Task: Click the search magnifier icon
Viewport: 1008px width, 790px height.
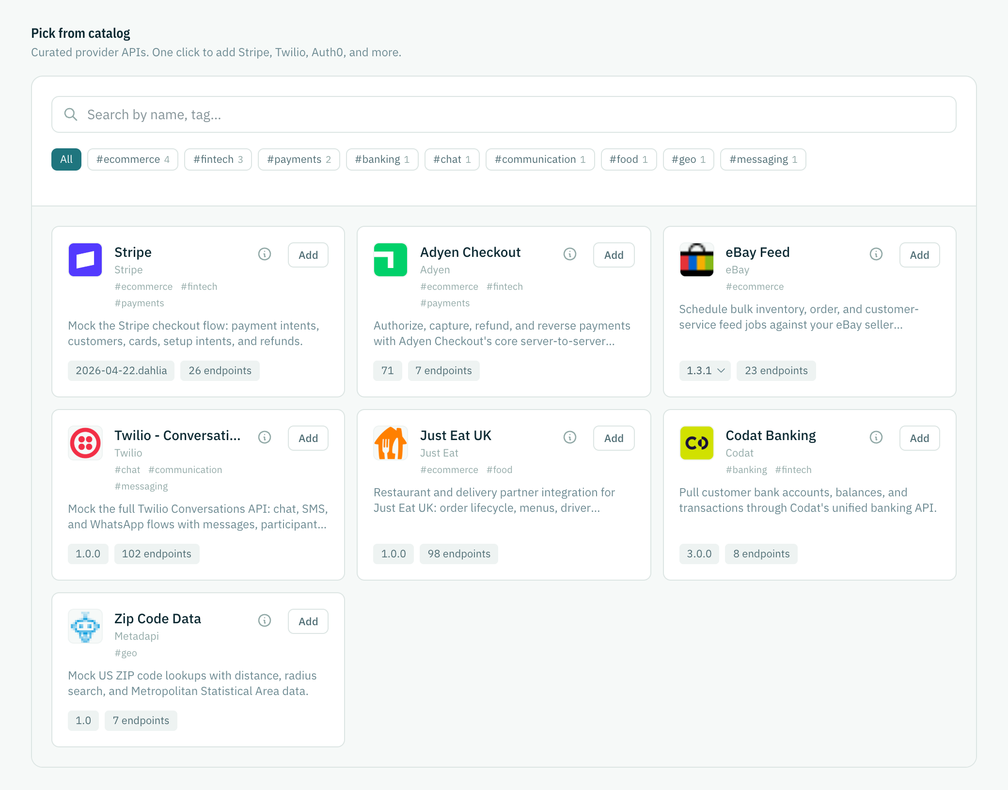Action: pos(71,114)
